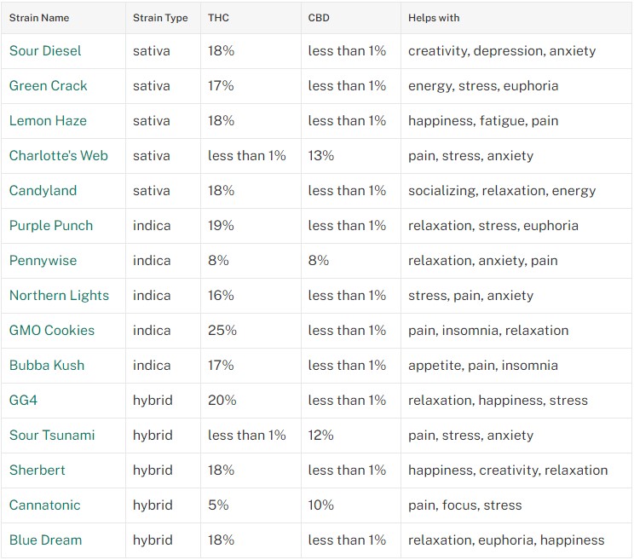Open the Sour Diesel strain link
Screen dimensions: 634x560
pos(45,51)
